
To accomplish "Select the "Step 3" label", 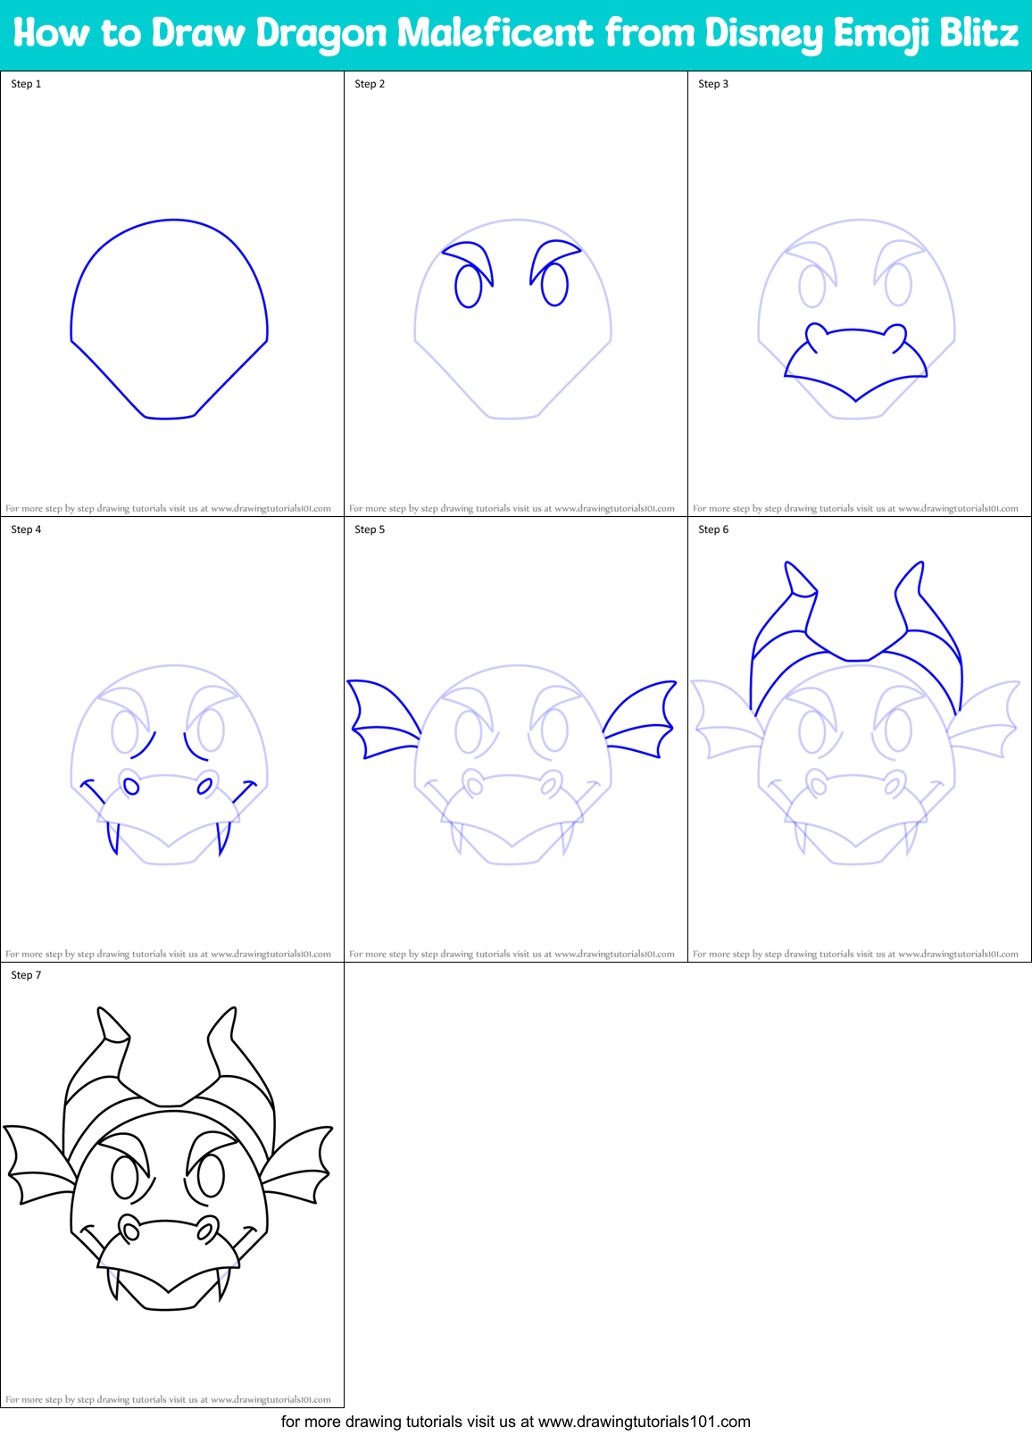I will (713, 84).
